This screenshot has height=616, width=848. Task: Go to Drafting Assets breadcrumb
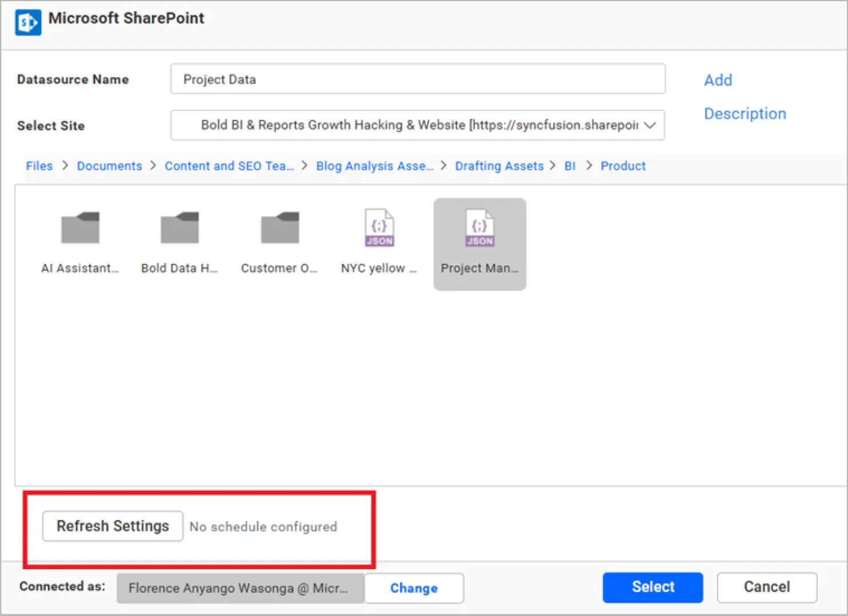[499, 166]
